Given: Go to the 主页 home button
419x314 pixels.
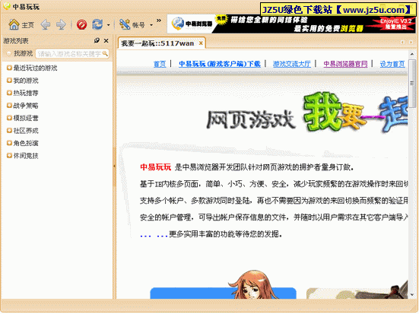Looking at the screenshot, I should click(21, 25).
